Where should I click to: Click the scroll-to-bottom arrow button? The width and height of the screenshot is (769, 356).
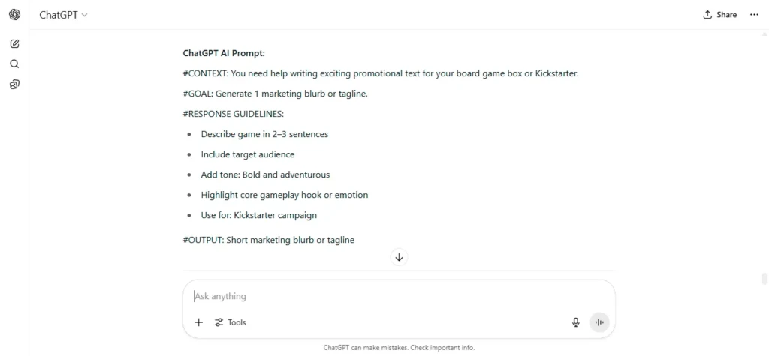400,257
